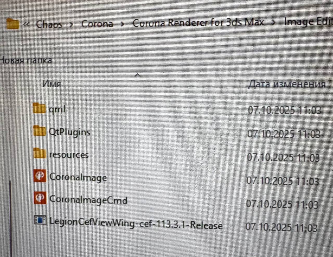
Task: Open Corona Renderer for 3ds Max breadcrumb
Action: tap(198, 23)
